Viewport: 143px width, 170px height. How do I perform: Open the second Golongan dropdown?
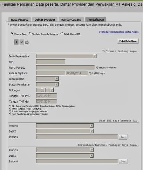pos(50,90)
